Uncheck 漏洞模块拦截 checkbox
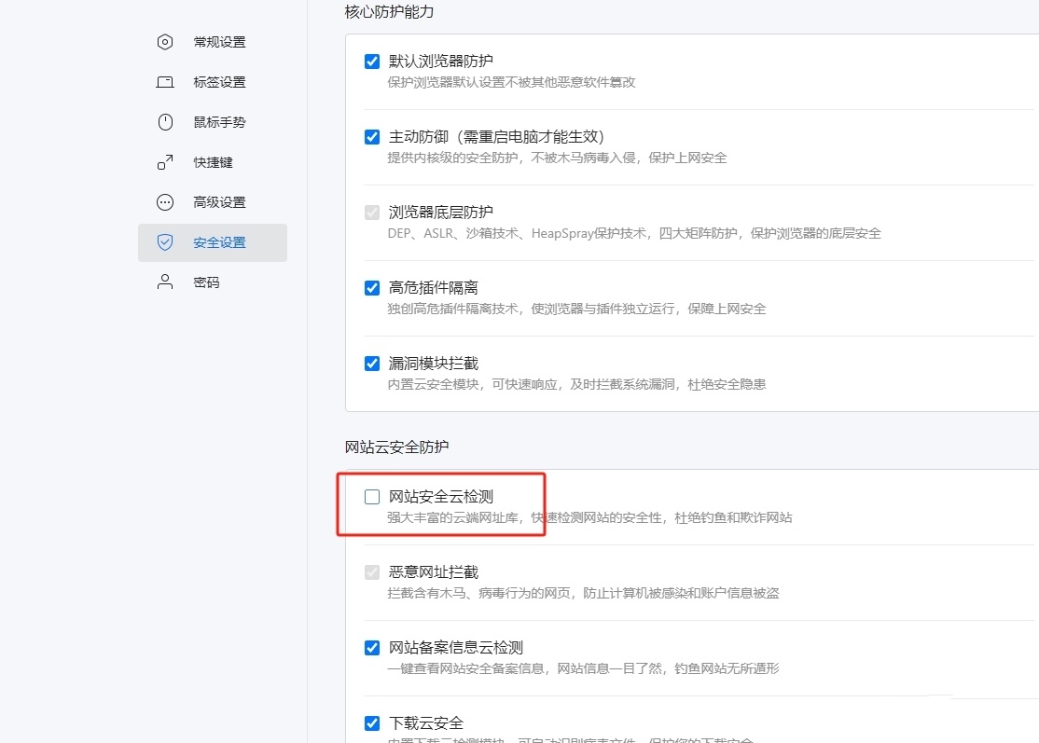This screenshot has width=1039, height=743. [x=372, y=364]
